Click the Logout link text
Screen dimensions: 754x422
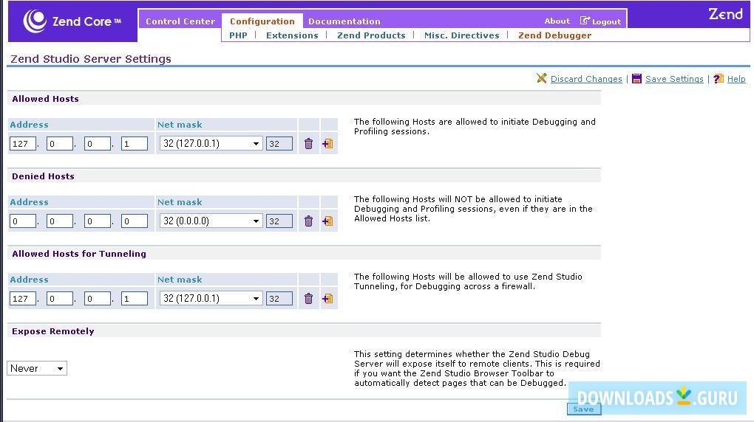tap(606, 21)
